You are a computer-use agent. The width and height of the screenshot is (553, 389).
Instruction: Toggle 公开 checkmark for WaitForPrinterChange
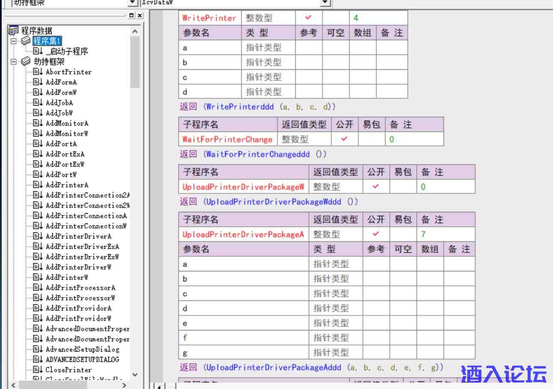(344, 139)
